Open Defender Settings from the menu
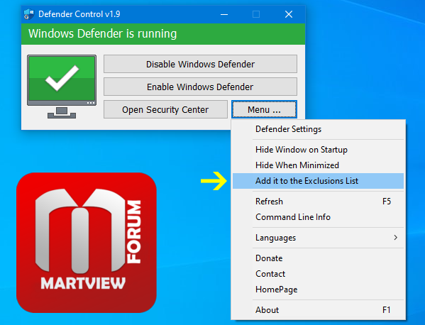The image size is (425, 325). pyautogui.click(x=318, y=129)
